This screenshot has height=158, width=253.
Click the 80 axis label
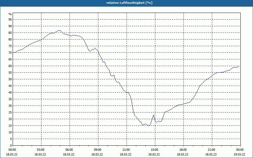click(10, 39)
